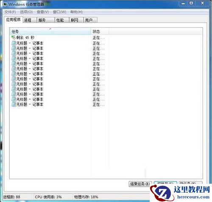Click the Task Manager title bar icon
Image resolution: width=212 pixels, height=202 pixels.
5,4
